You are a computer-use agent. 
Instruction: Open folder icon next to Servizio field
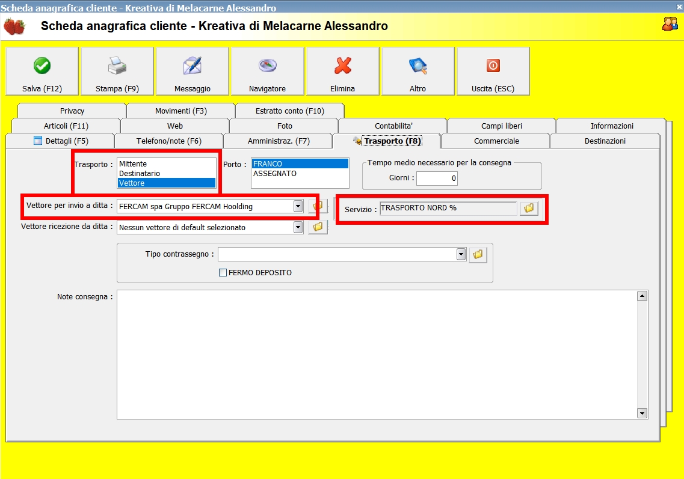(x=529, y=209)
